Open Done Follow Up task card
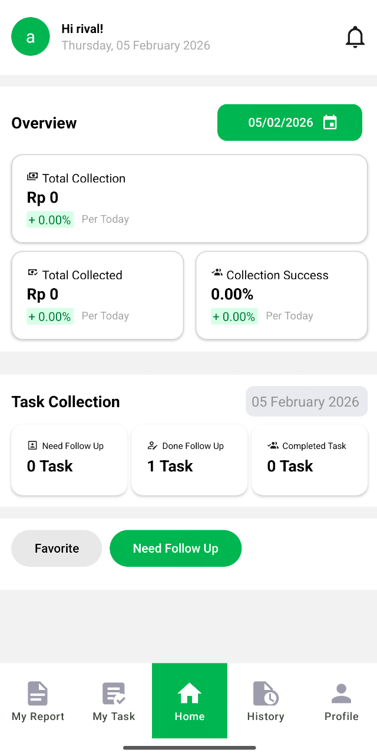Screen dimensions: 377x753 point(189,460)
